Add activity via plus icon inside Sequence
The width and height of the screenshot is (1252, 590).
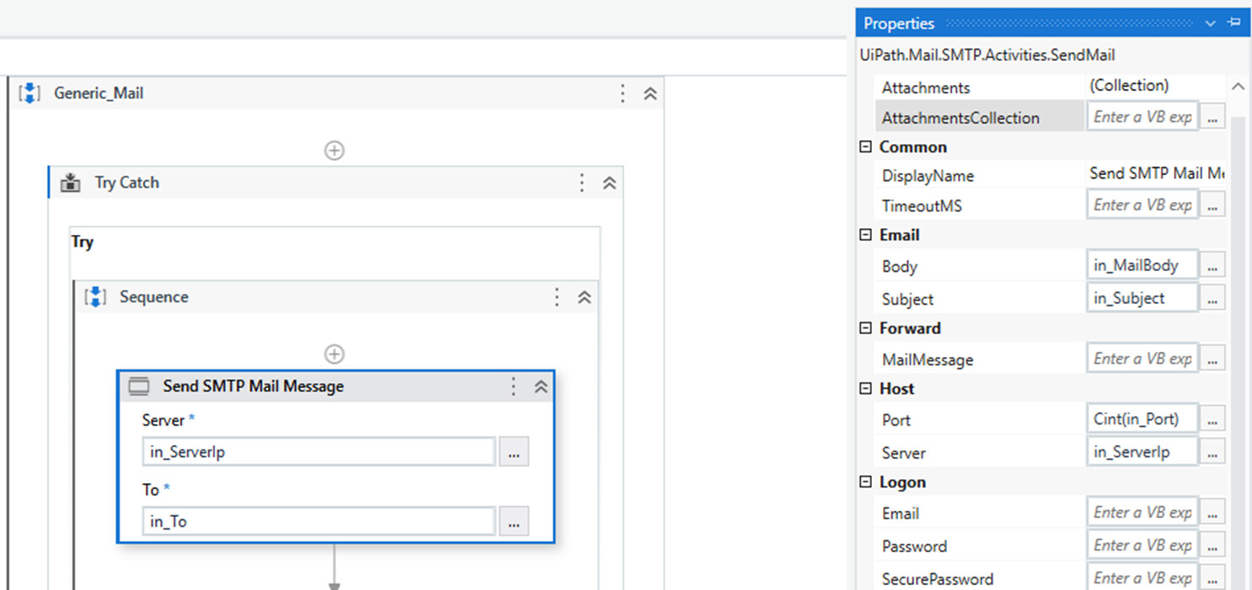tap(334, 354)
